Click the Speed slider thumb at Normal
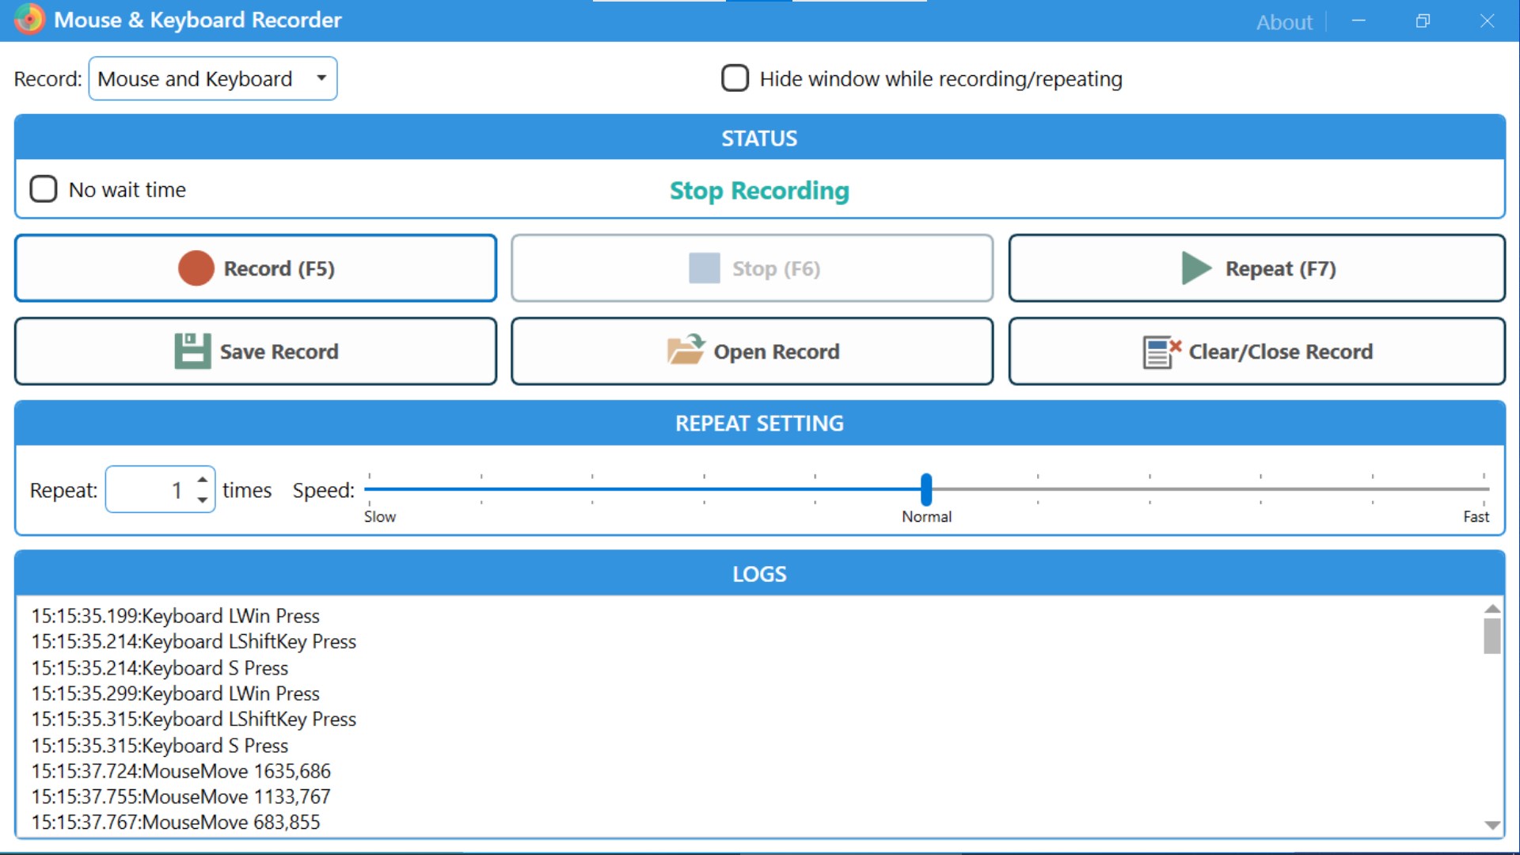 [925, 489]
